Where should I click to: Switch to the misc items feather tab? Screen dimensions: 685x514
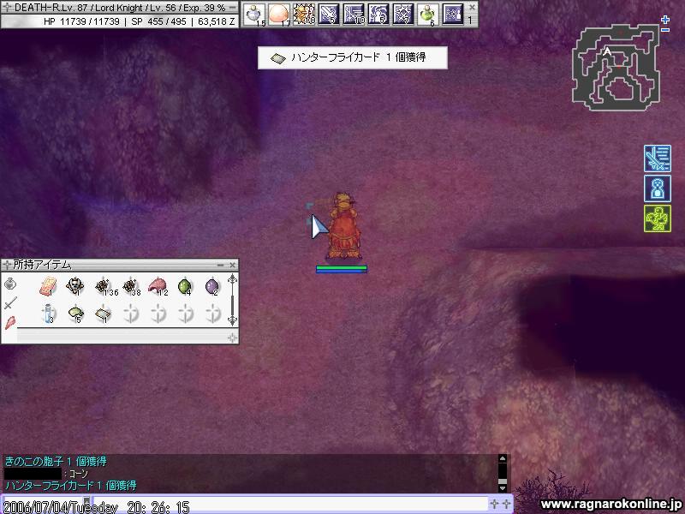pyautogui.click(x=10, y=323)
